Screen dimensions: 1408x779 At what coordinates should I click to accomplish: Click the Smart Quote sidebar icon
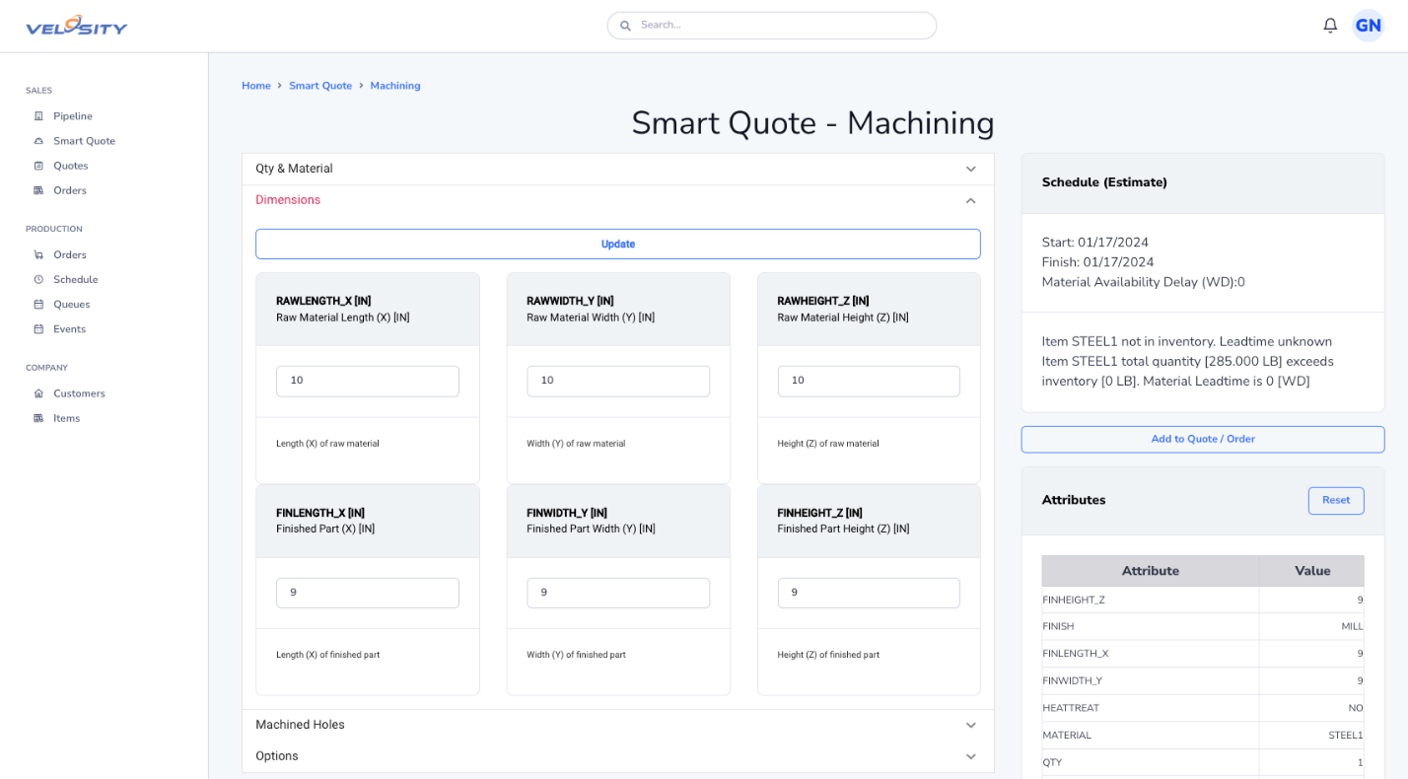pyautogui.click(x=38, y=141)
